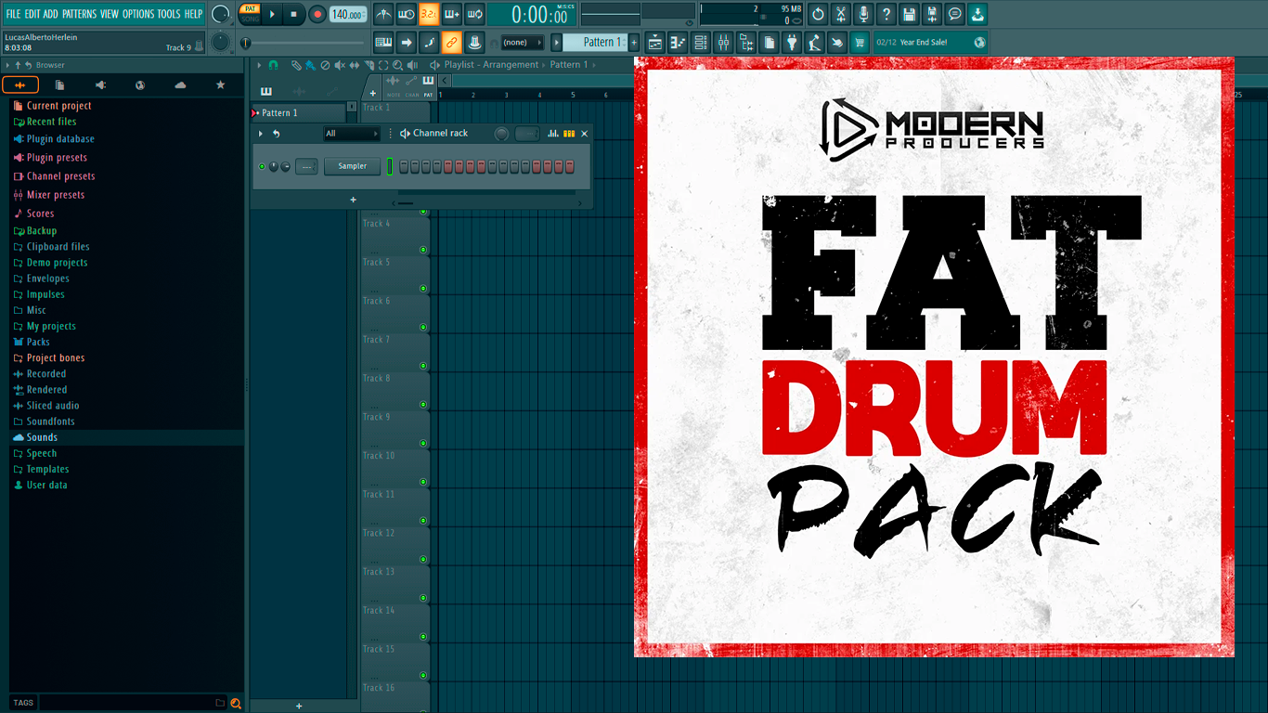Select the playlist mute tool
Screen dimensions: 1268x713
point(339,65)
